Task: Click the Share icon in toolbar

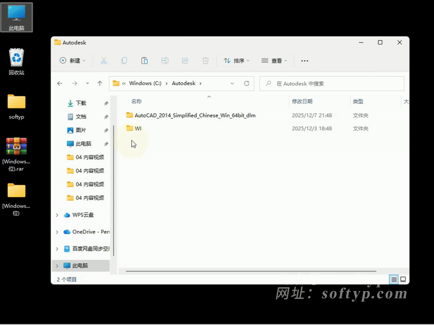Action: pyautogui.click(x=185, y=61)
